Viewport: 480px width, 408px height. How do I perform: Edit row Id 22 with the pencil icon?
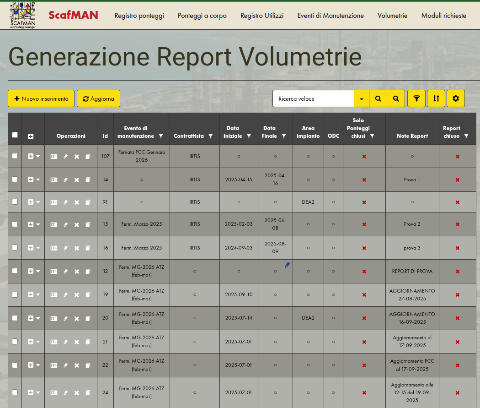(65, 365)
